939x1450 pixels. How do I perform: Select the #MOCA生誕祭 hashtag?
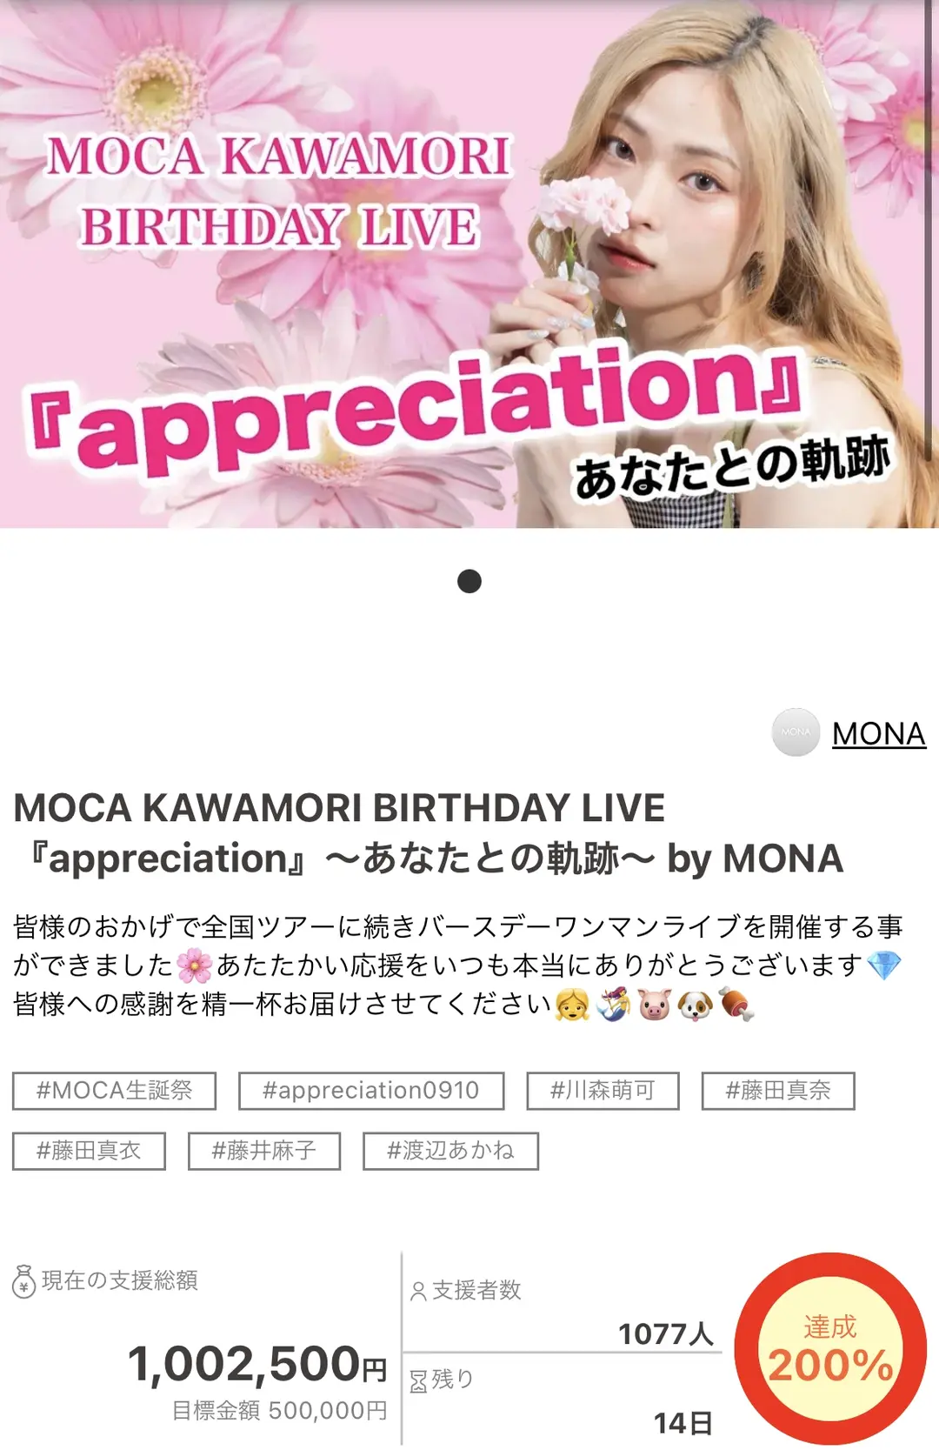click(114, 1091)
